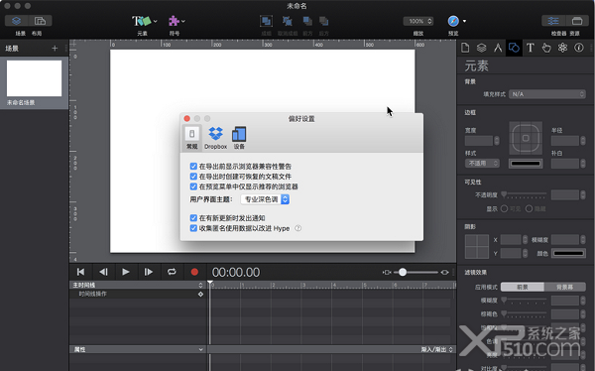Jump to timeline start with rewind button
595x371 pixels.
pyautogui.click(x=81, y=272)
